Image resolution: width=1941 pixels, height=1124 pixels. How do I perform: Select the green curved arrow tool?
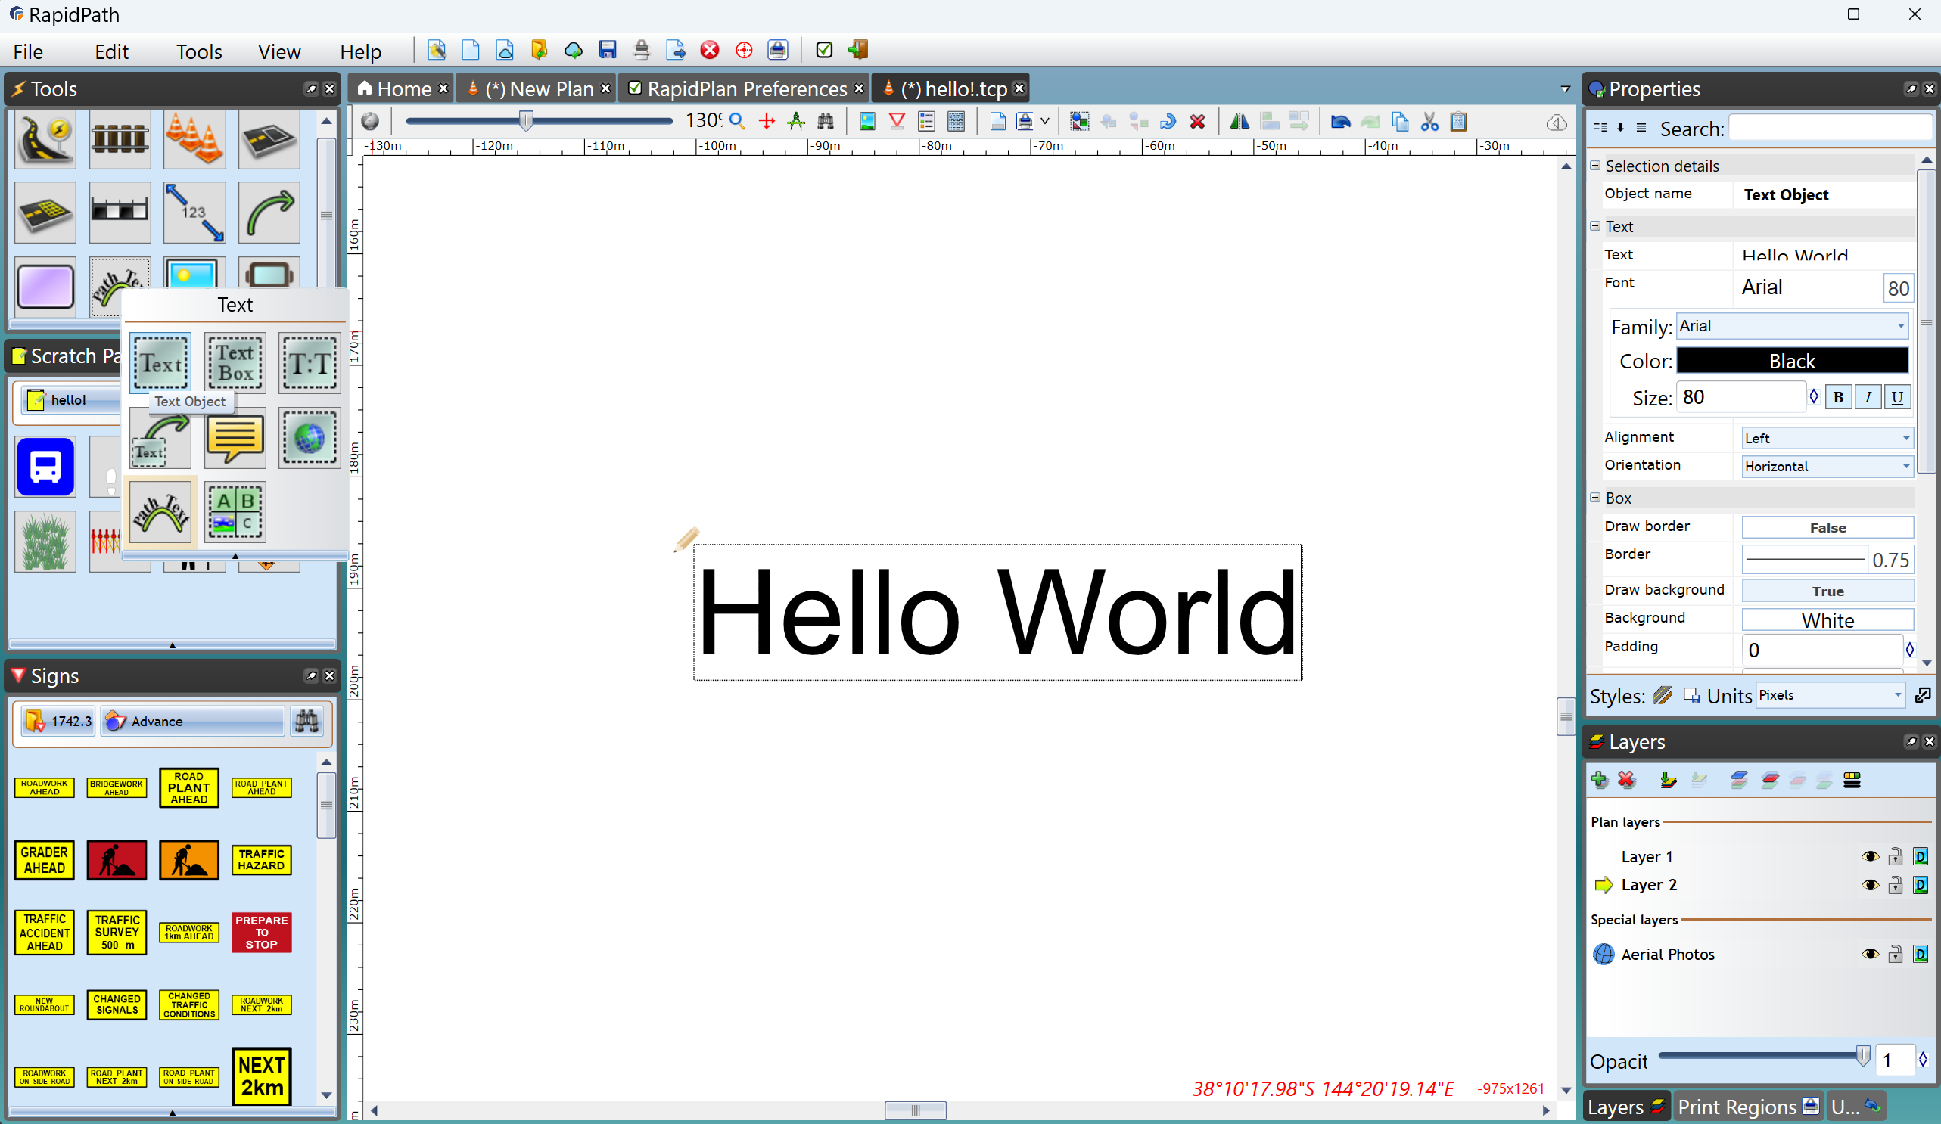tap(269, 213)
